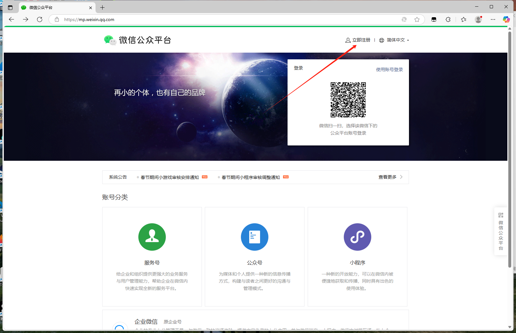Click the 企业微信 heading

(146, 322)
